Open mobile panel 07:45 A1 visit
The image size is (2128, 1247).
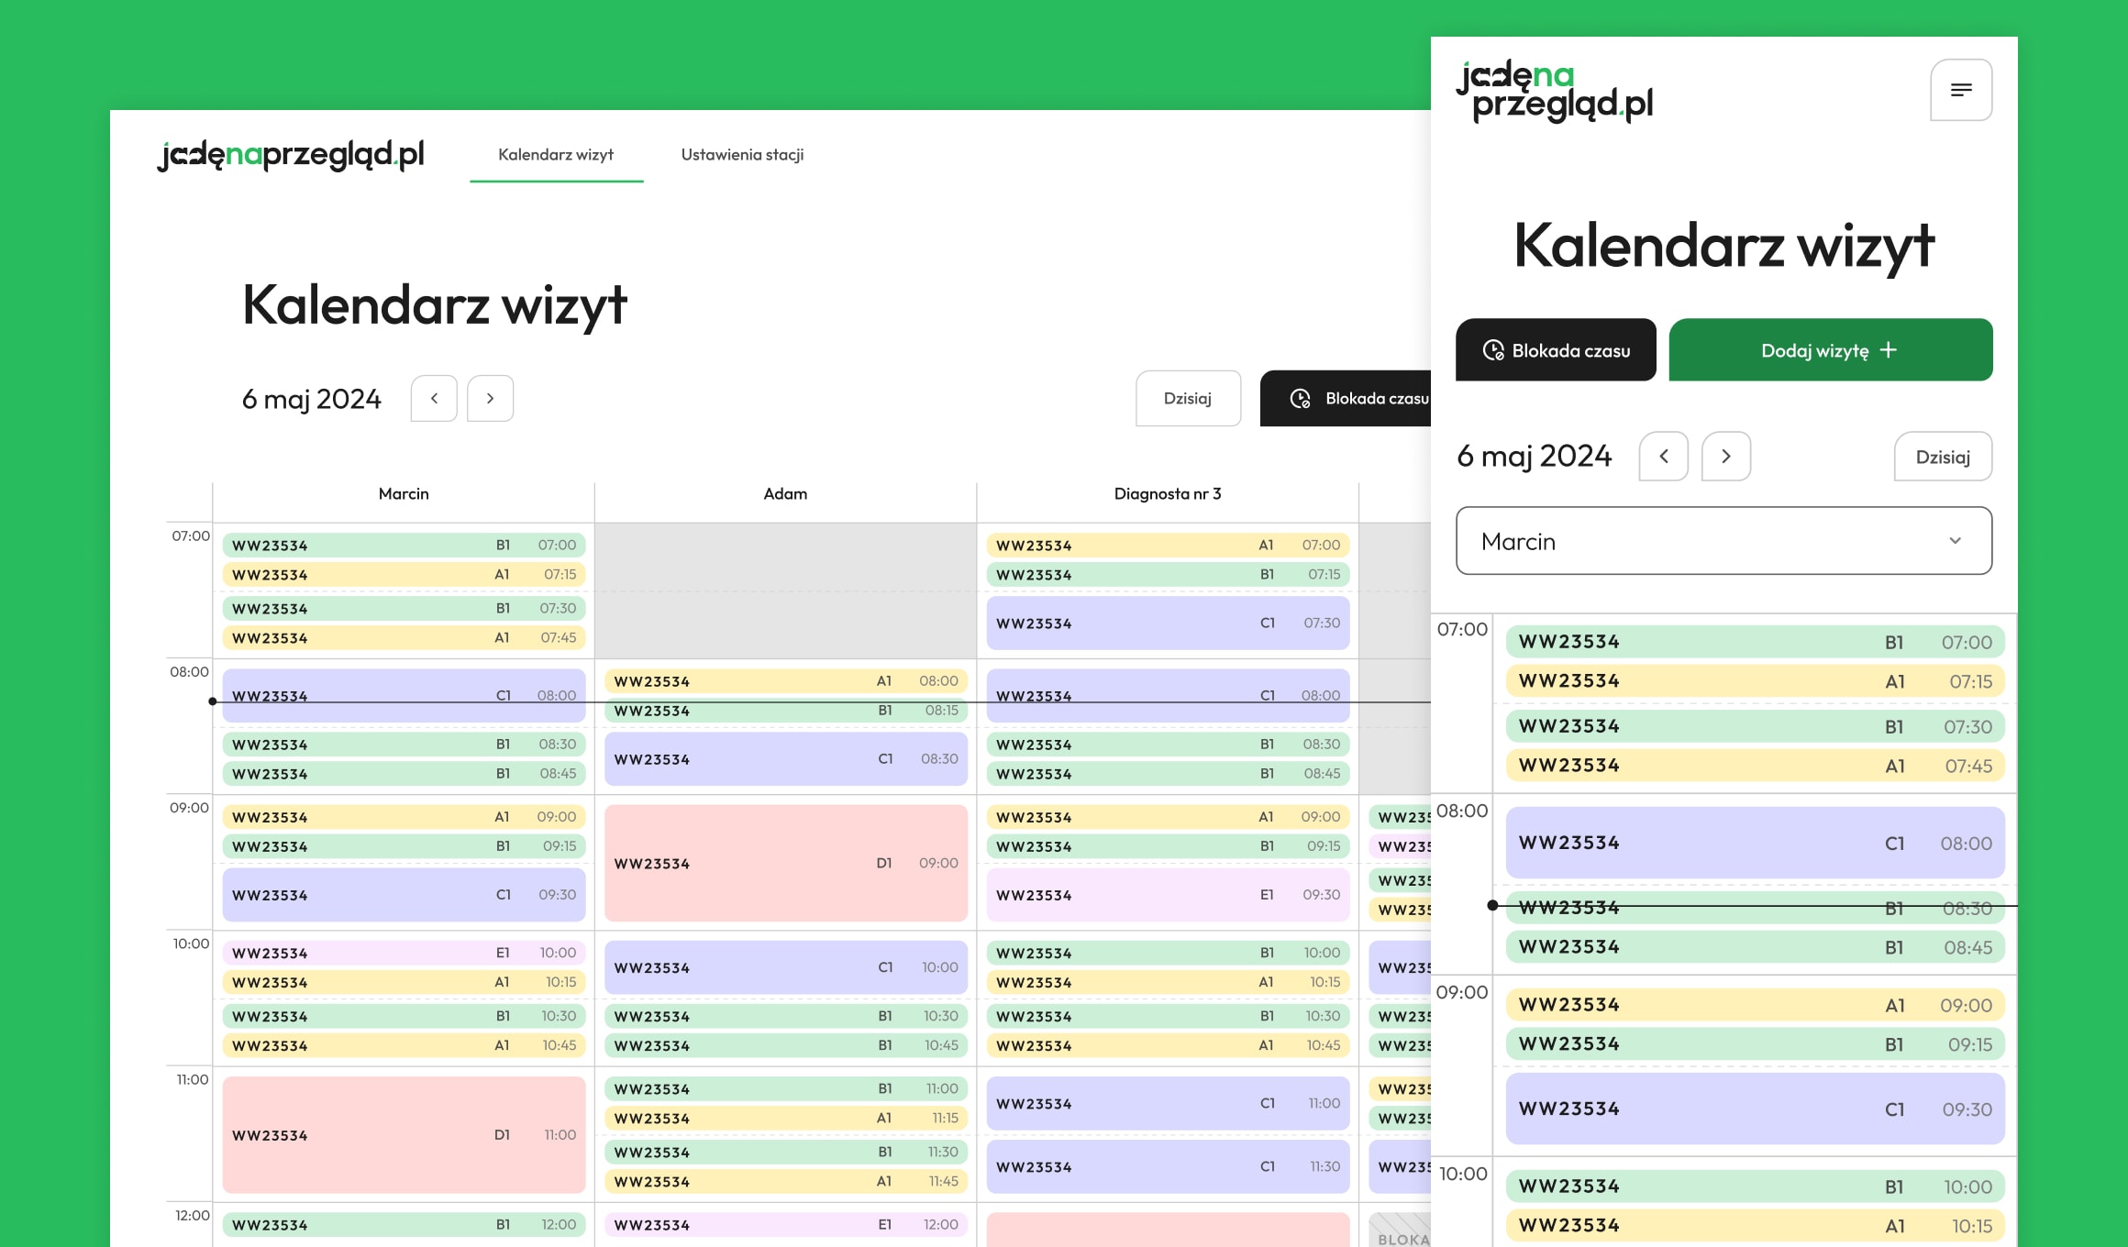point(1755,766)
